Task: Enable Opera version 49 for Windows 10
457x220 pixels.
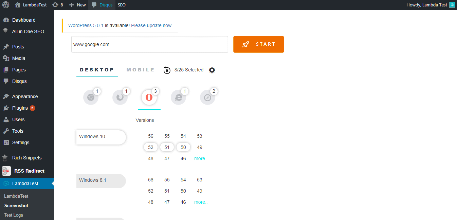Action: 199,147
